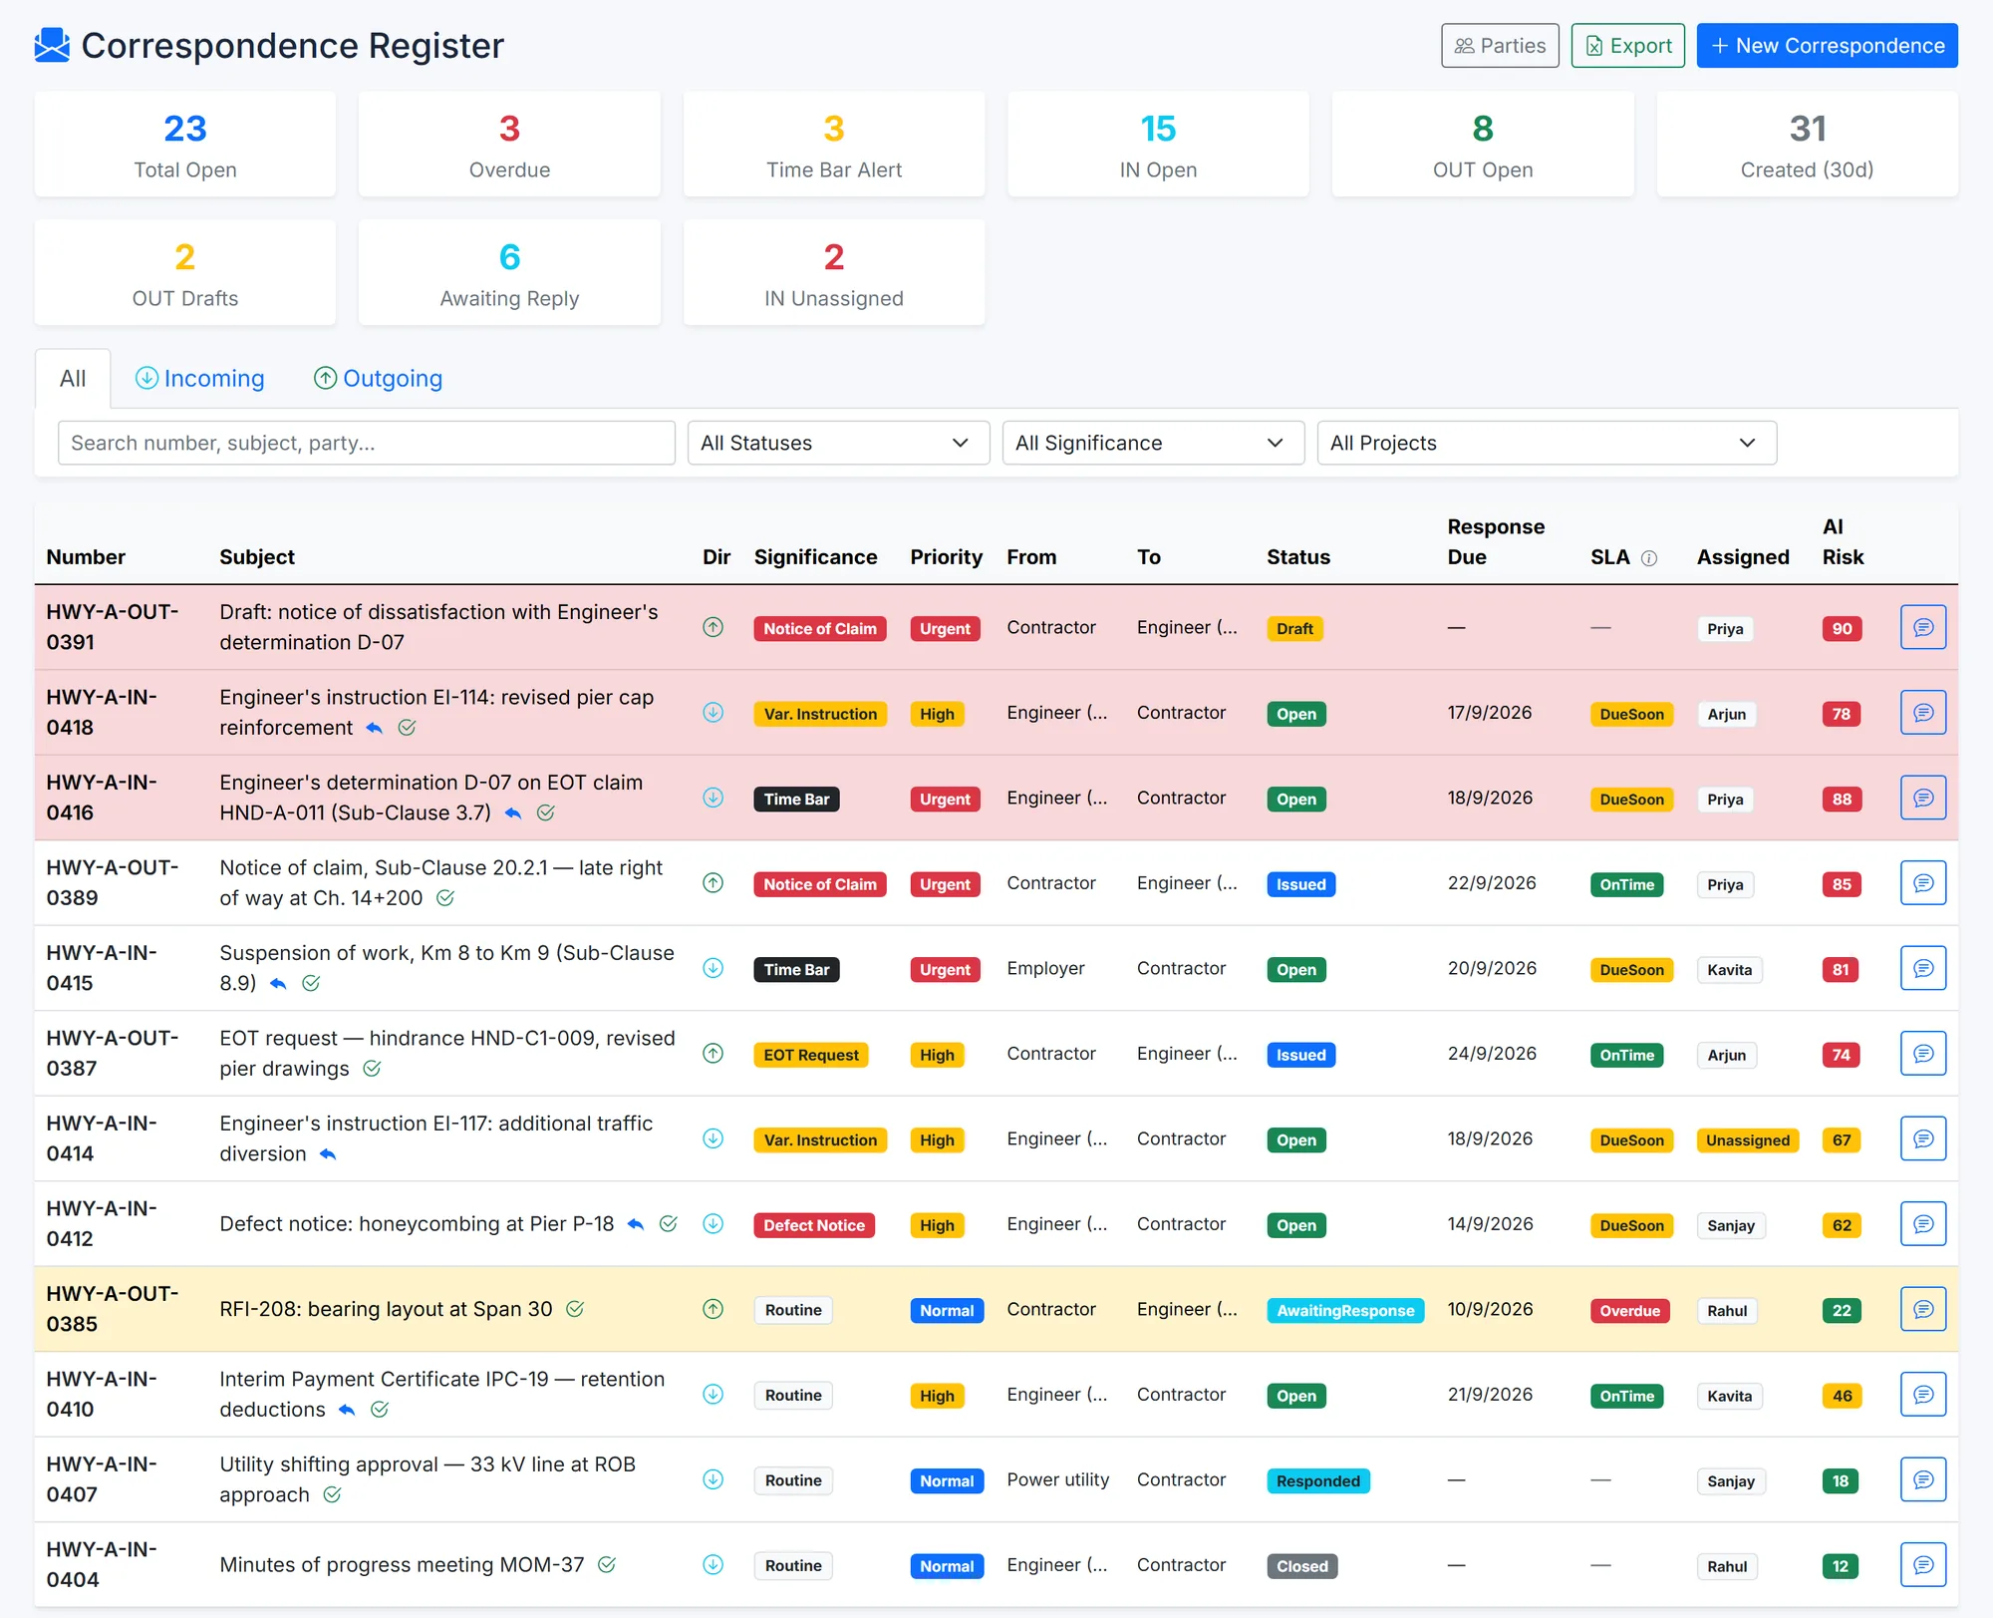
Task: Click AI Risk column header
Action: point(1843,542)
